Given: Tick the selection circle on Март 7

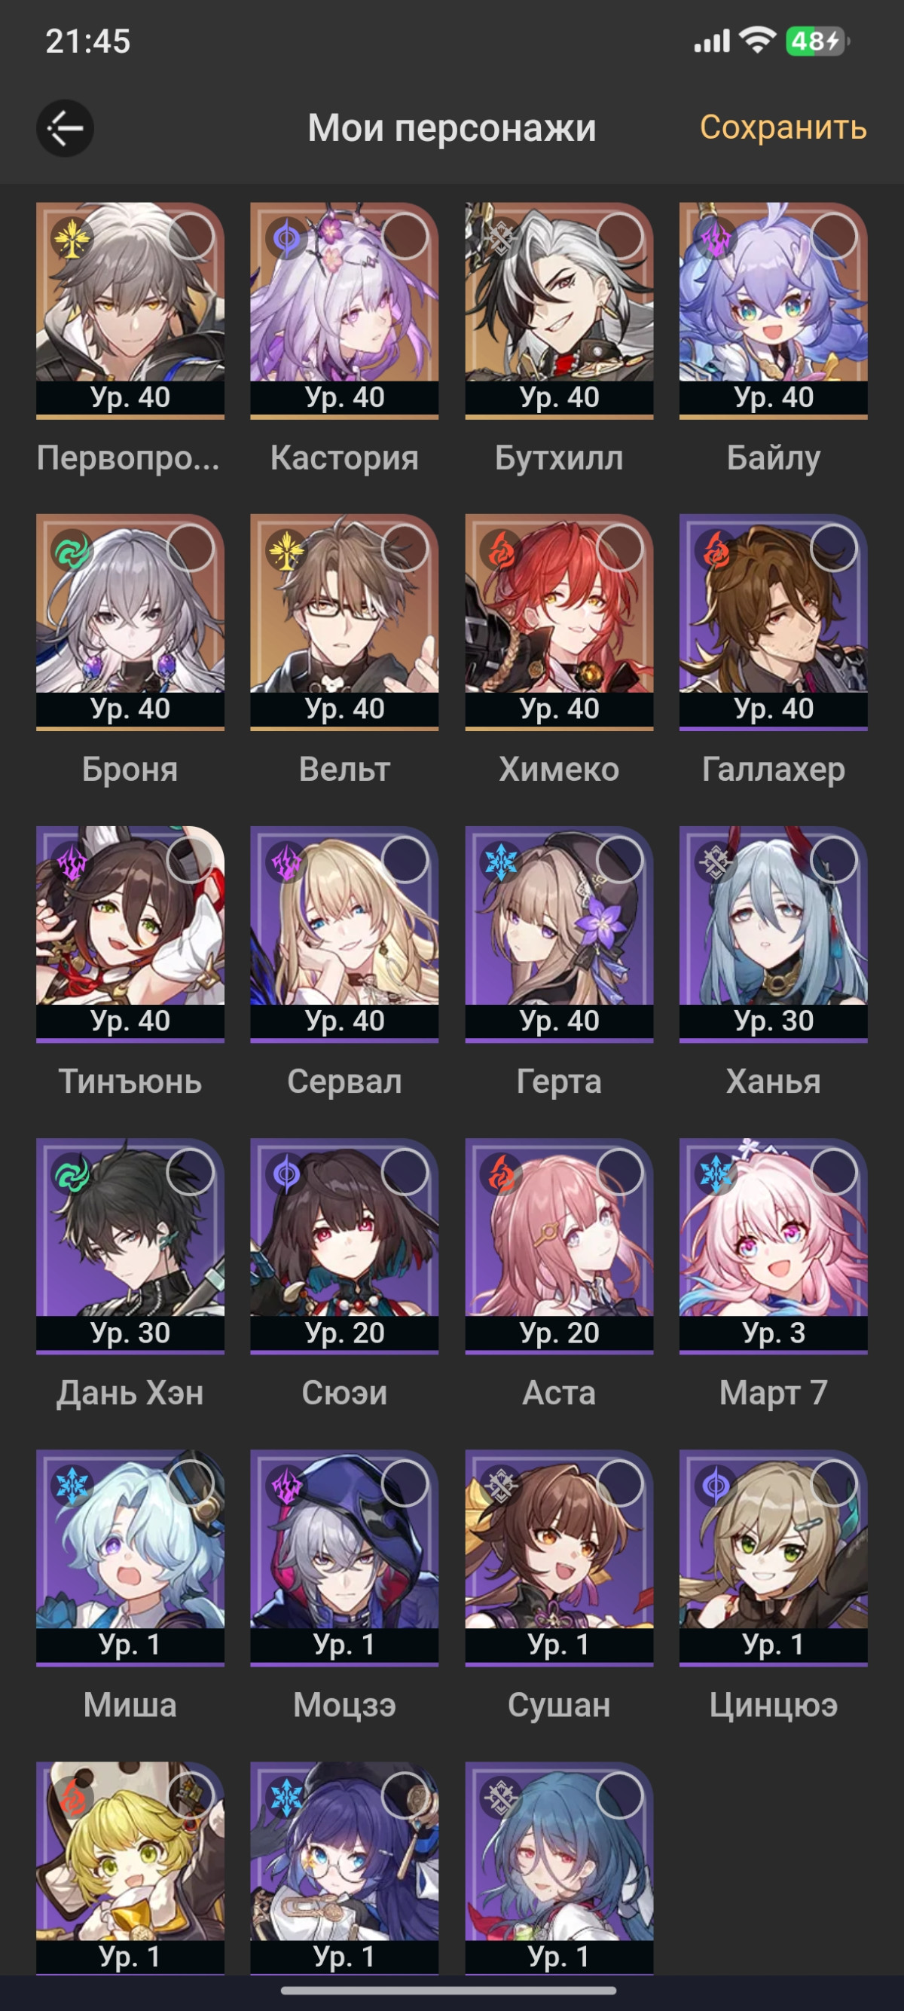Looking at the screenshot, I should point(834,1172).
